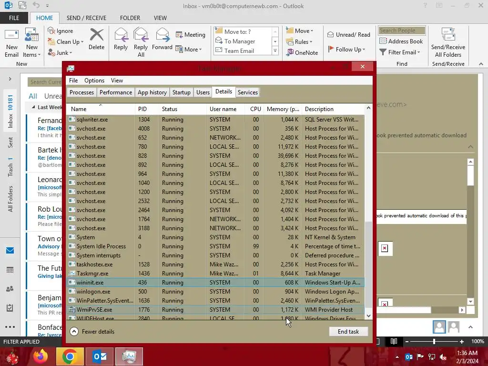Open the FILE tab in Outlook
The image size is (488, 366).
(x=14, y=18)
